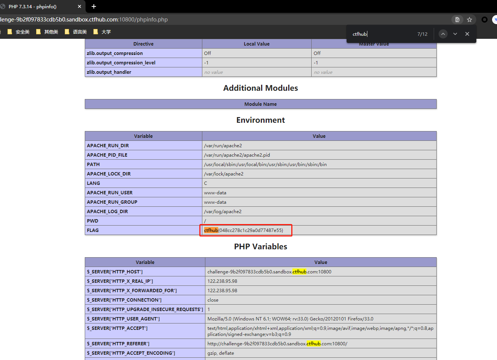Click the FLAG variable cell
The height and width of the screenshot is (360, 497).
tap(143, 230)
